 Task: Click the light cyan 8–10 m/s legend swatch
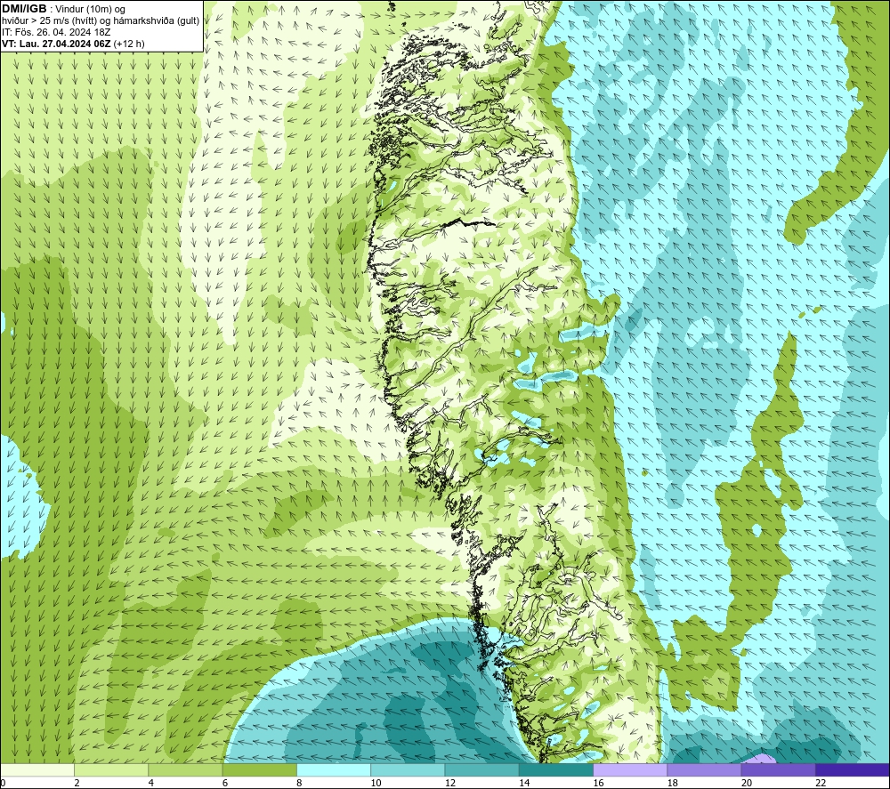click(334, 769)
